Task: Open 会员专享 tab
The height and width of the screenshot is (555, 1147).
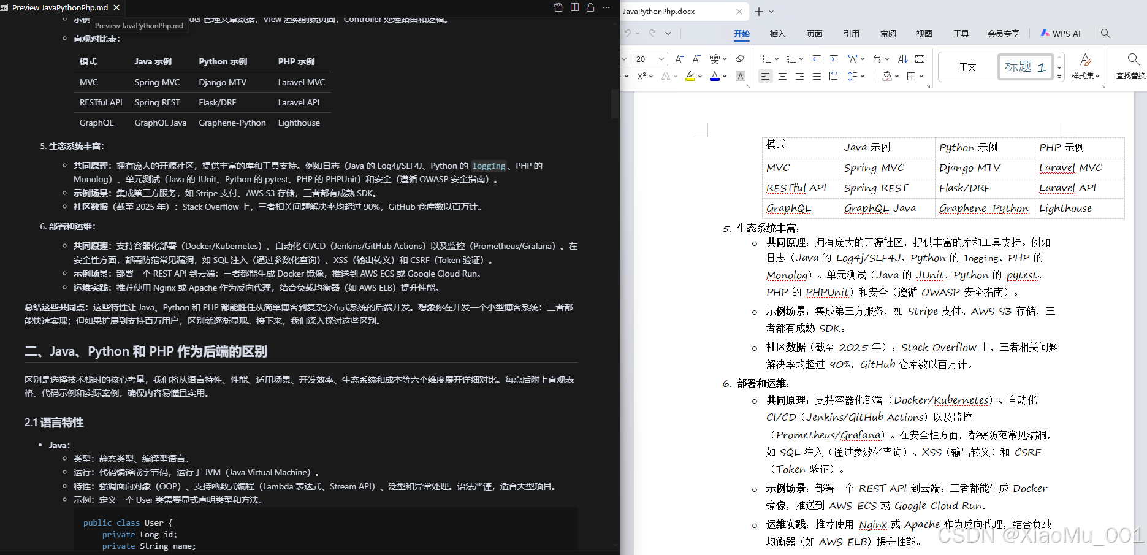Action: click(x=1004, y=34)
